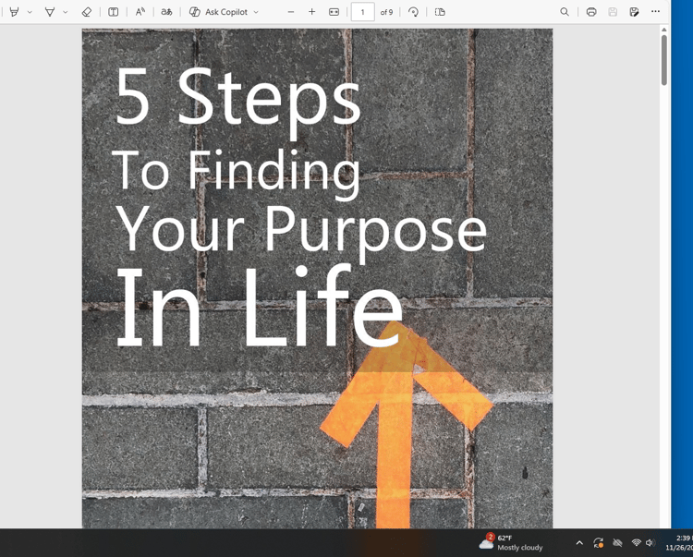
Task: Expand the Ask Copilot dropdown arrow
Action: tap(256, 12)
